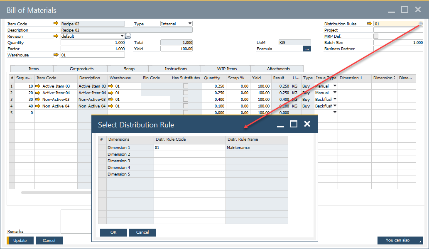Expand the Type dropdown showing Internal
The width and height of the screenshot is (429, 249).
tap(190, 24)
